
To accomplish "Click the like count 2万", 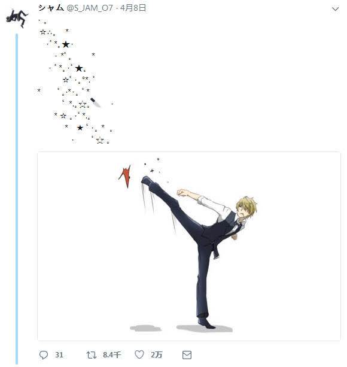I will pyautogui.click(x=156, y=355).
